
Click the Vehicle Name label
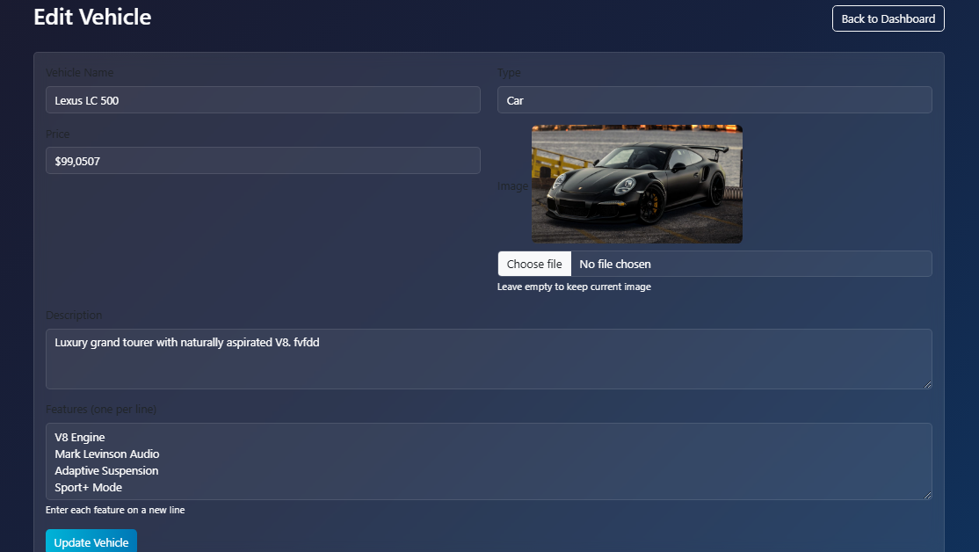(79, 72)
